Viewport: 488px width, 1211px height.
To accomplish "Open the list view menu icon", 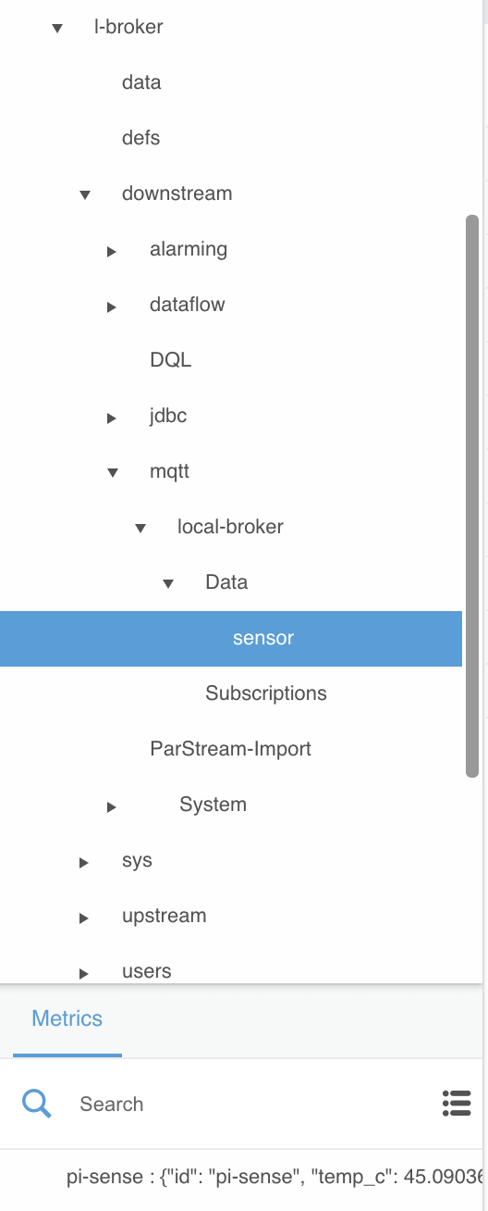I will click(457, 1104).
